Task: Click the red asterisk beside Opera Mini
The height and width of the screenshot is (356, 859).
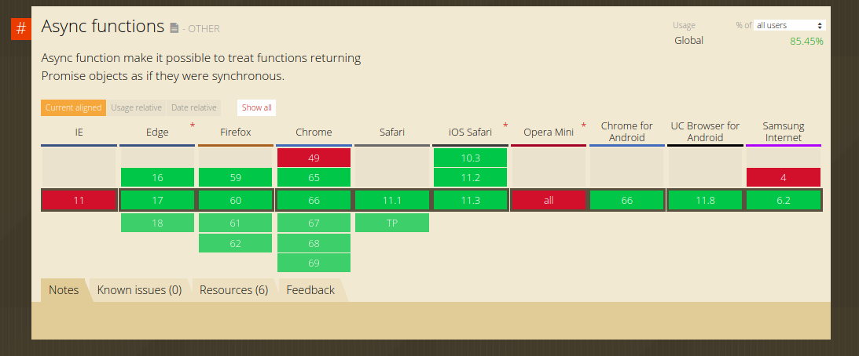Action: [x=584, y=125]
